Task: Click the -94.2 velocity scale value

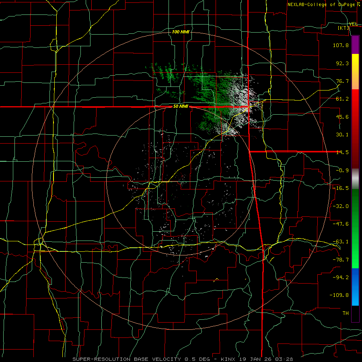Action: (x=341, y=277)
